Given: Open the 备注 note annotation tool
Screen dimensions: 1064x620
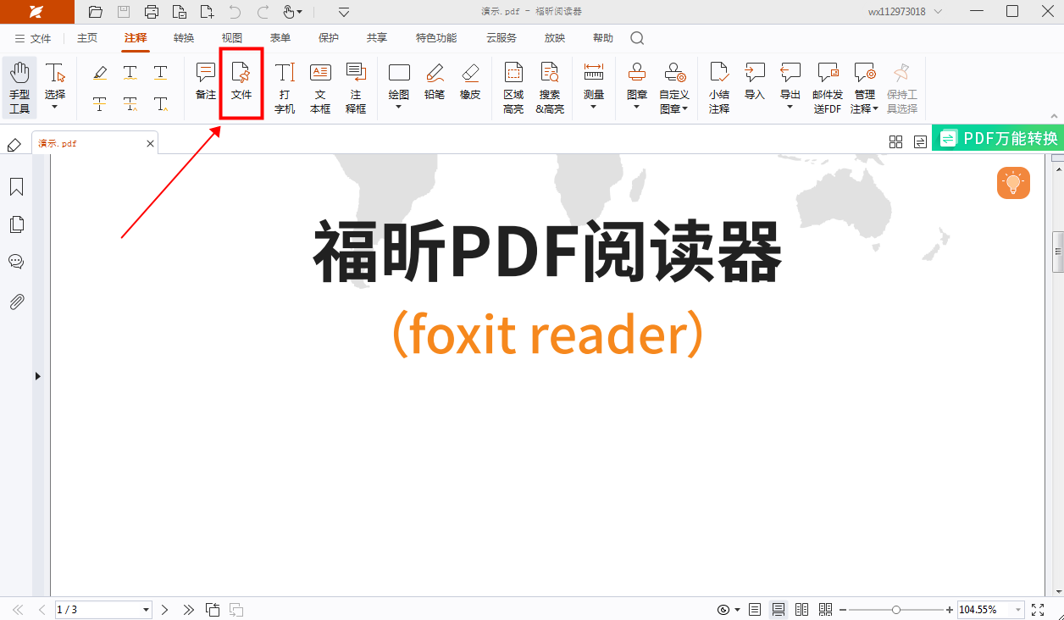Looking at the screenshot, I should point(204,81).
